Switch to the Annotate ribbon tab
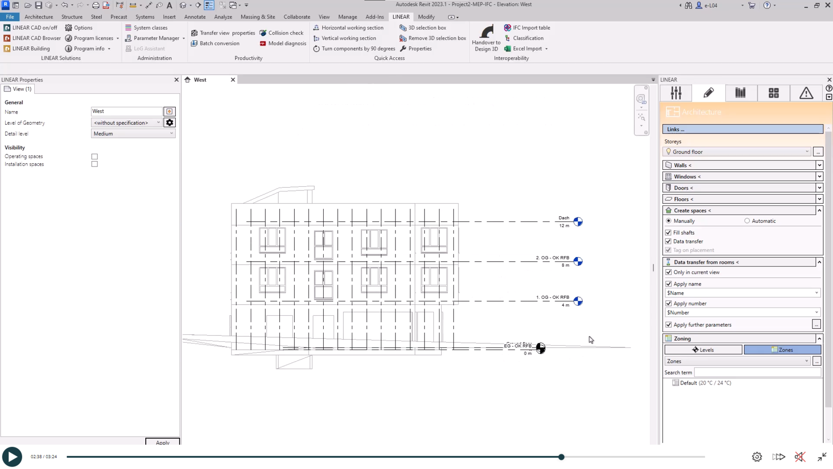This screenshot has width=833, height=469. [x=195, y=17]
